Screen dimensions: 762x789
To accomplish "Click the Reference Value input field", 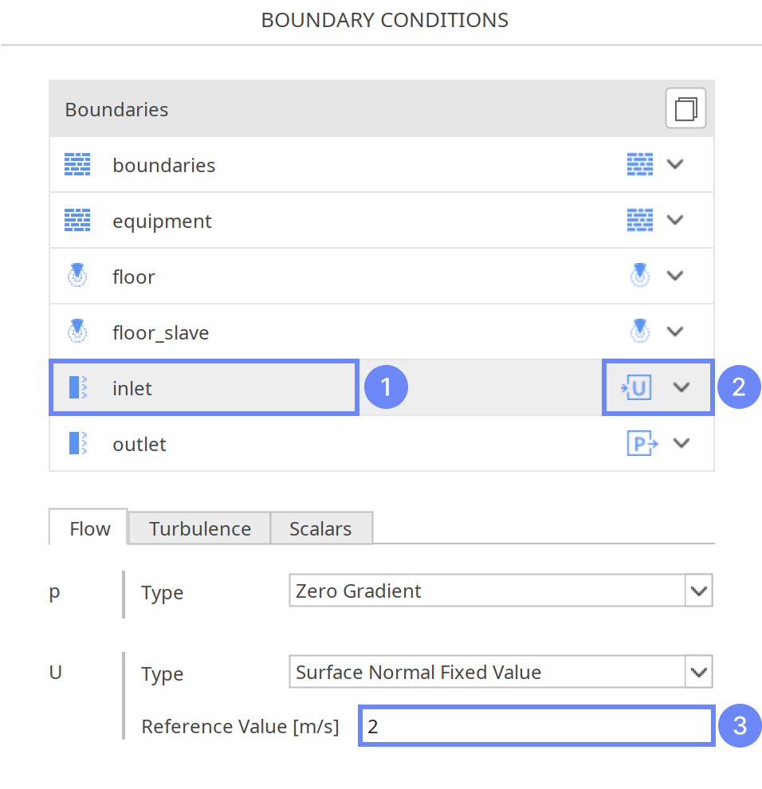I will (x=536, y=726).
